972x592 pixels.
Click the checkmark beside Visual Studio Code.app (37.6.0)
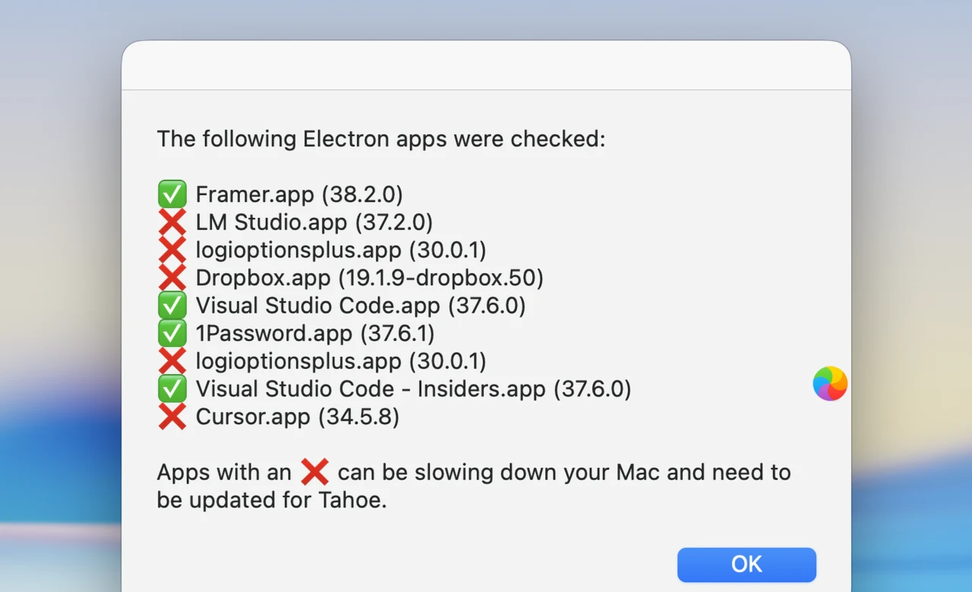coord(172,305)
